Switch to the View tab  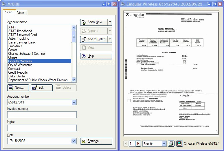(21, 13)
